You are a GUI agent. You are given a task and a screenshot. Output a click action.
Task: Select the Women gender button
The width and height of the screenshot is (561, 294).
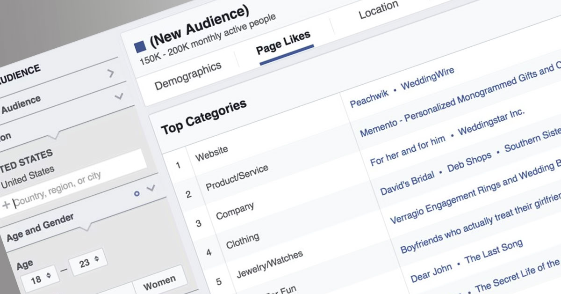pyautogui.click(x=159, y=283)
